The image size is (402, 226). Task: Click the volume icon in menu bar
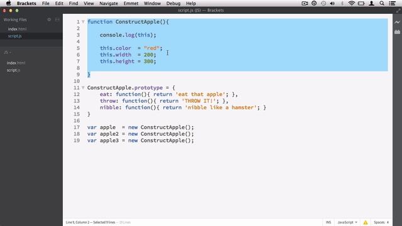[x=332, y=3]
